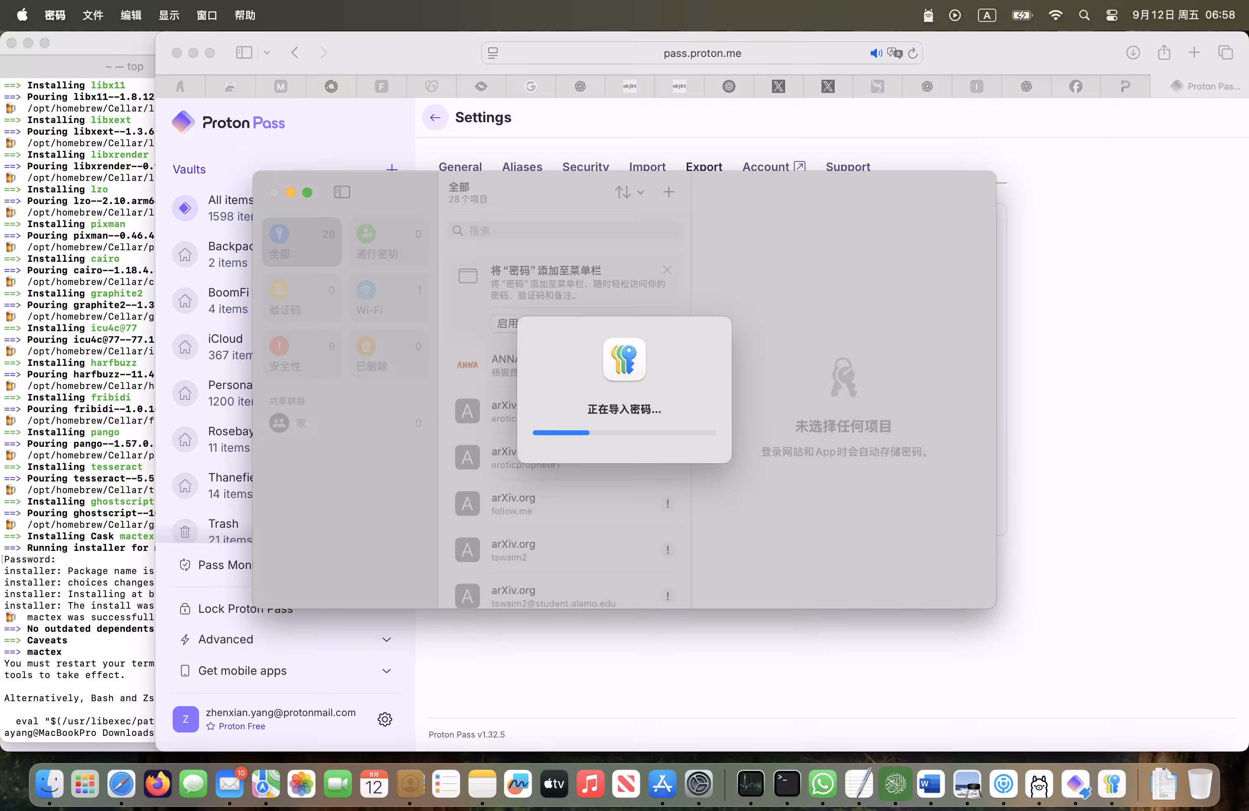The image size is (1249, 811).
Task: Open arXiv.org tswaim2 entry
Action: [565, 550]
